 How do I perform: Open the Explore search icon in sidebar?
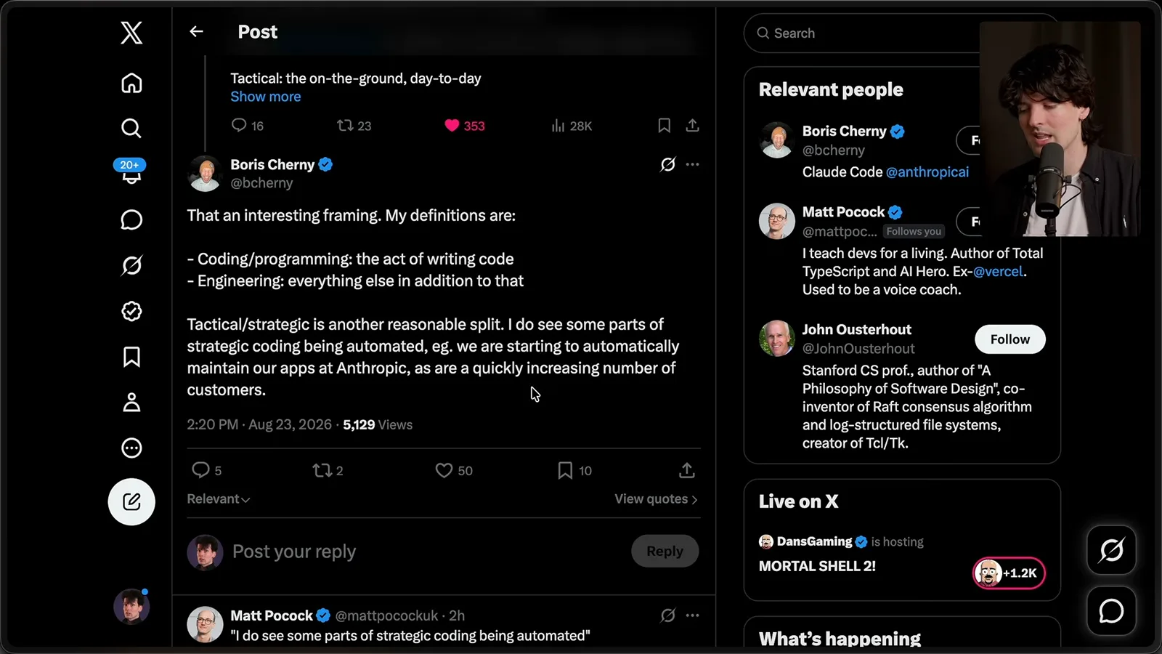131,129
